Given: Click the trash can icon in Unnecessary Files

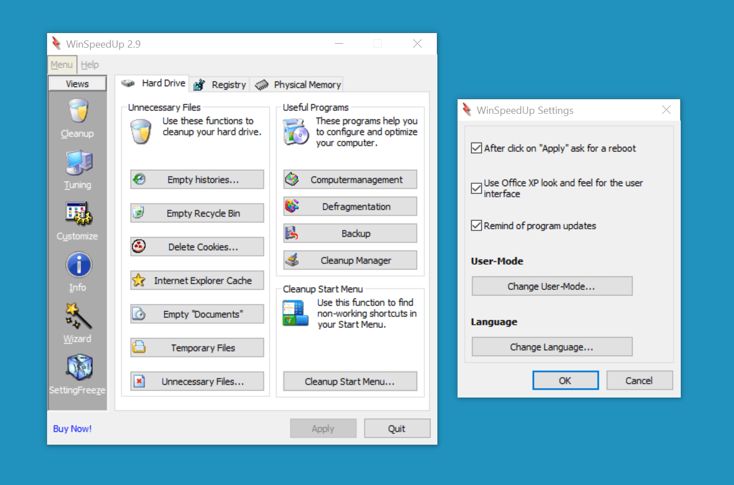Looking at the screenshot, I should tap(140, 132).
